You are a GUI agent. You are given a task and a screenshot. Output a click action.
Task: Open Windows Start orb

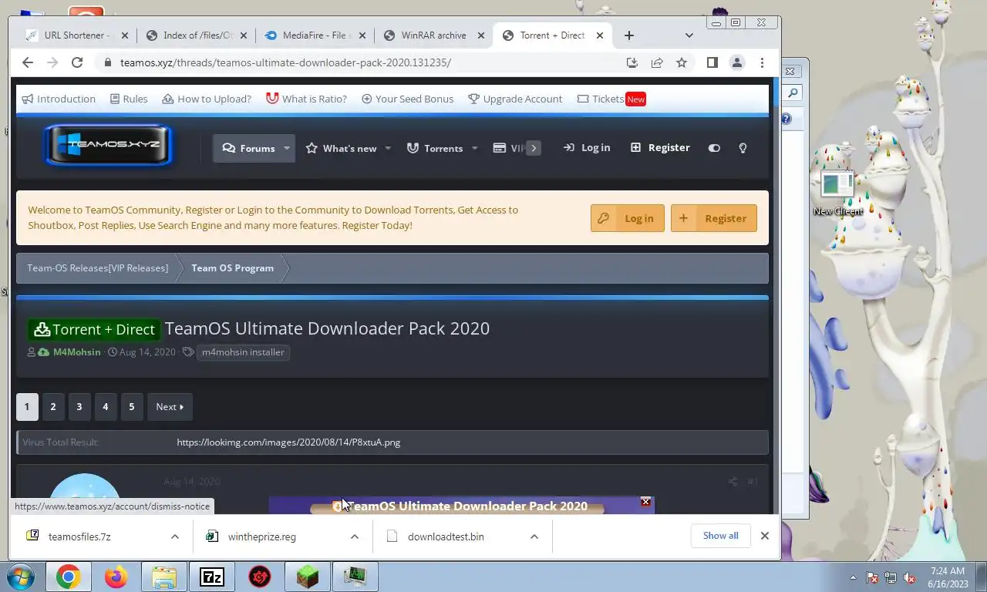point(19,577)
